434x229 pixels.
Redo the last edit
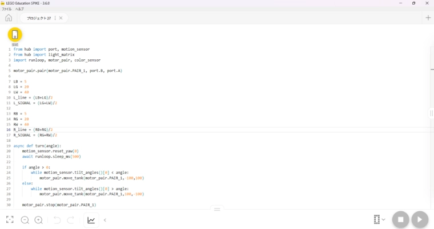[71, 220]
